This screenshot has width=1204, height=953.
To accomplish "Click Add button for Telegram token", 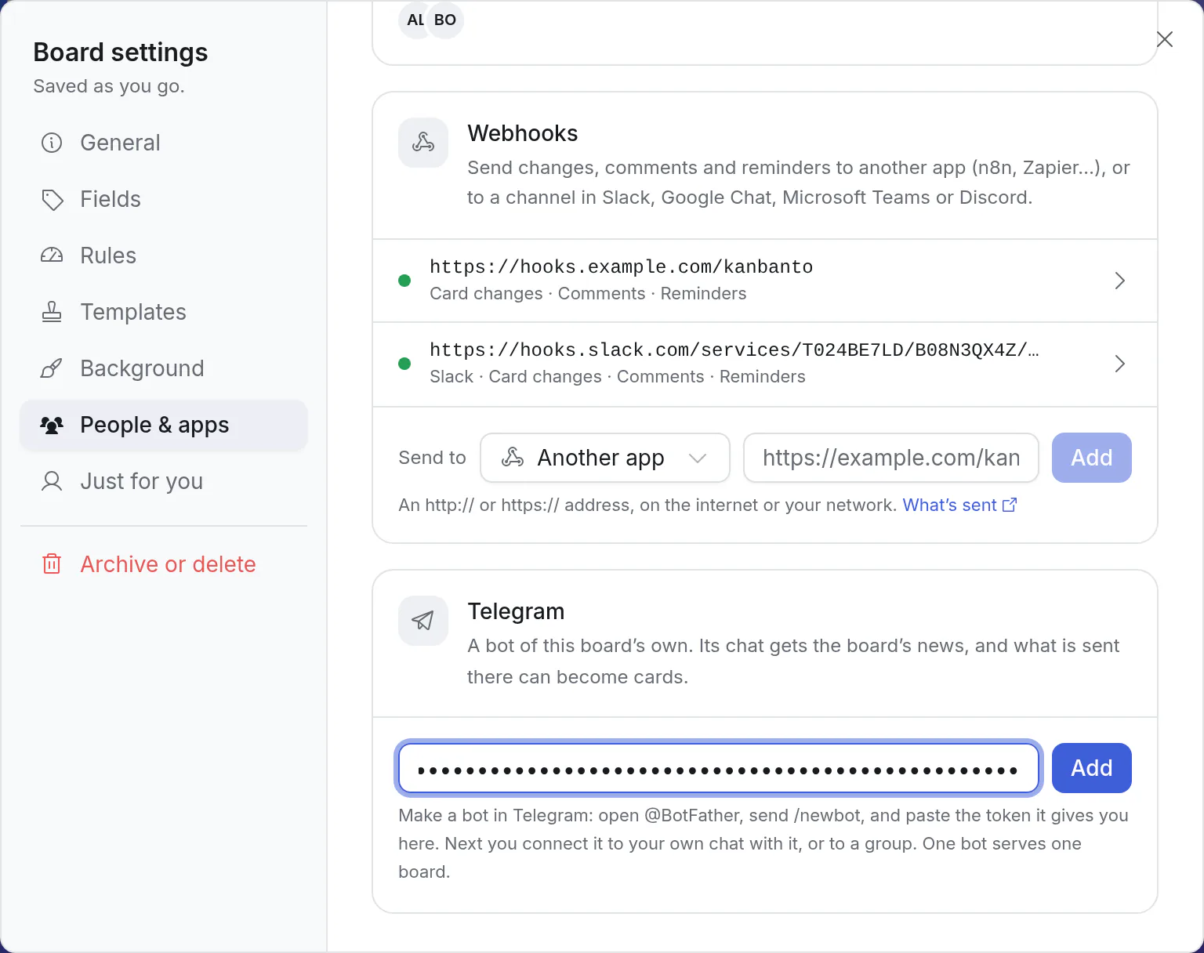I will tap(1092, 768).
